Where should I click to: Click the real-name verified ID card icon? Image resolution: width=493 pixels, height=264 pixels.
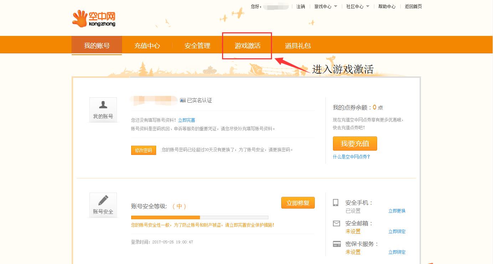tap(183, 101)
